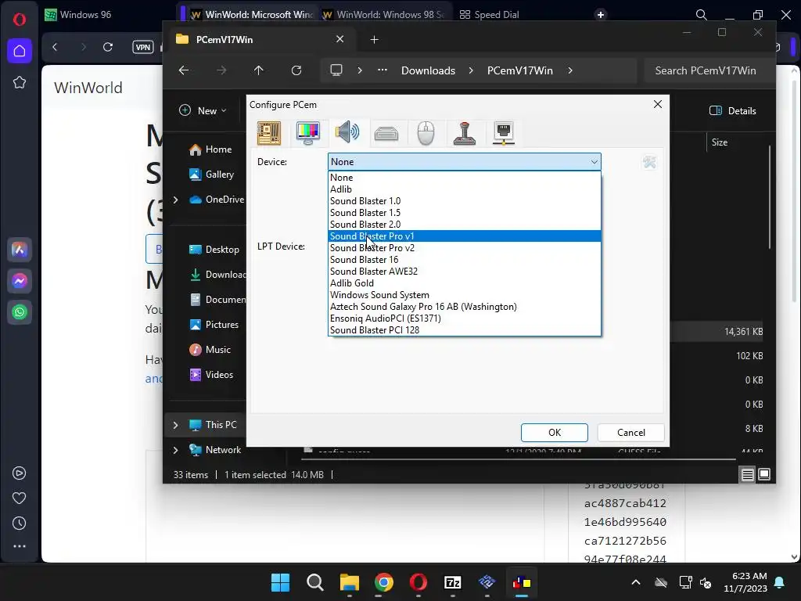Open Gallery in Explorer sidebar

[x=211, y=175]
